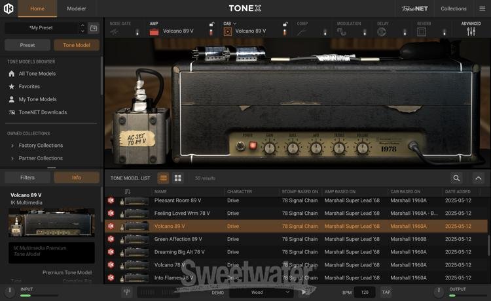Click the Cab speaker module icon
This screenshot has height=301, width=491.
[x=228, y=31]
